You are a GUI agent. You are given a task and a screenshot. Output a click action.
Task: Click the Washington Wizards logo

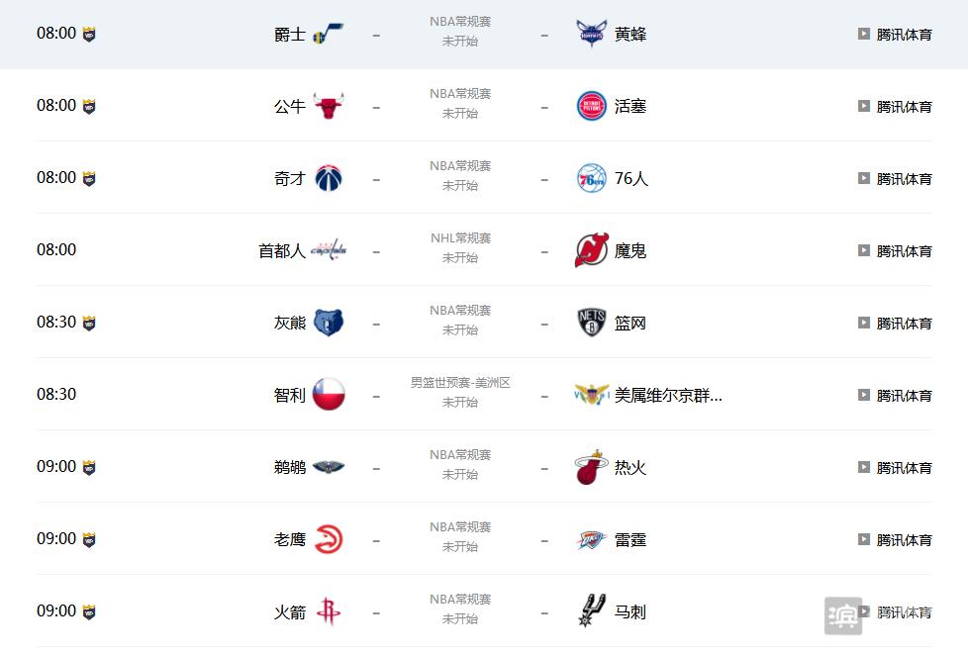coord(329,178)
